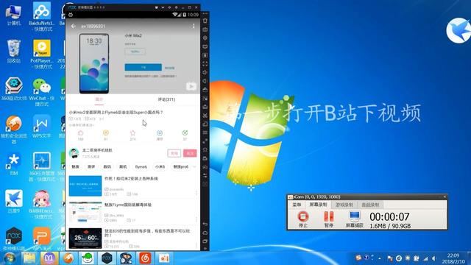Select the 小米6 tag chip
The height and width of the screenshot is (265, 471).
(160, 167)
